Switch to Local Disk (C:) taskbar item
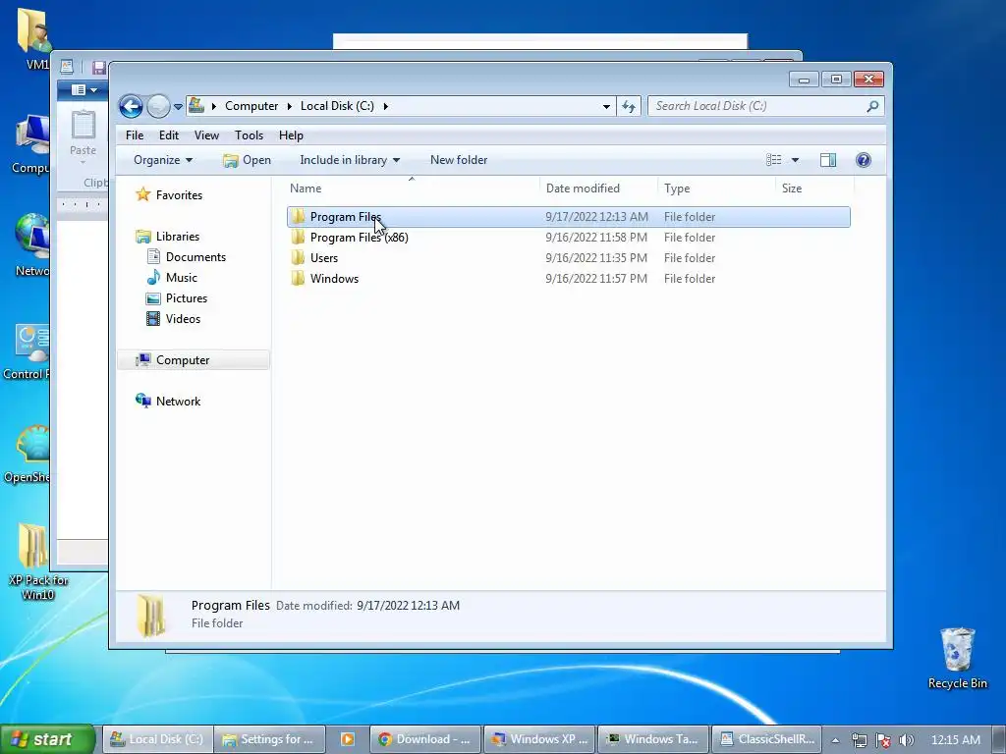This screenshot has width=1006, height=754. click(156, 739)
